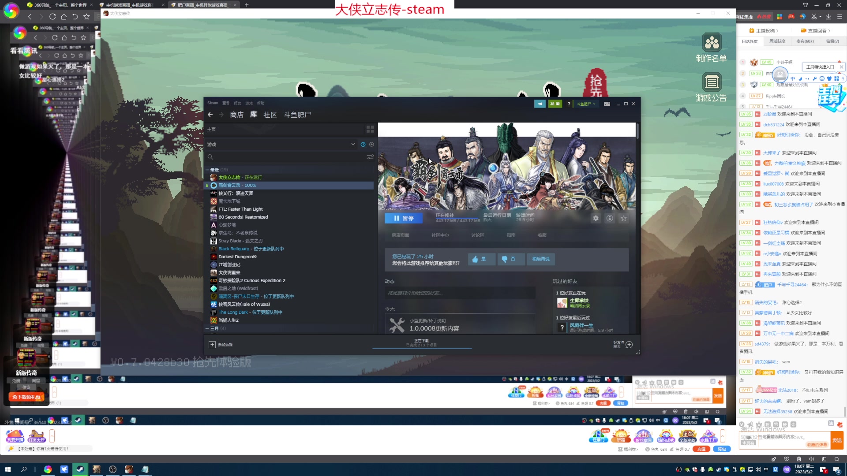Enter Steam Big Picture mode icon
Screen dimensions: 847x476
[607, 104]
